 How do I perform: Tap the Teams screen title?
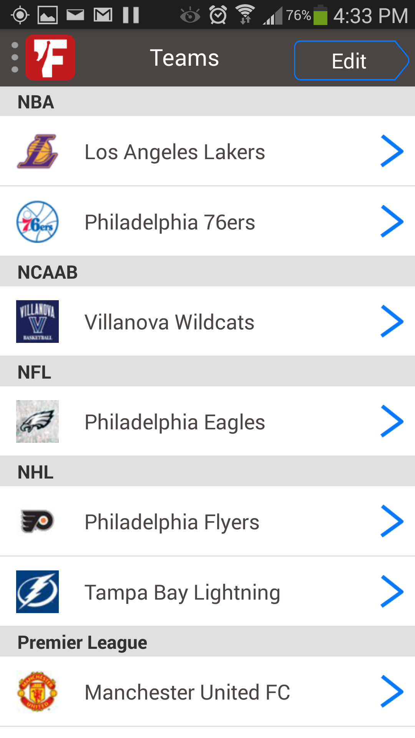184,58
